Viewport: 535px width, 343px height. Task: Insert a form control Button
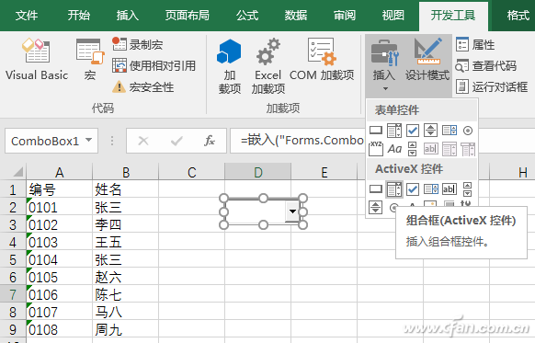pyautogui.click(x=376, y=131)
